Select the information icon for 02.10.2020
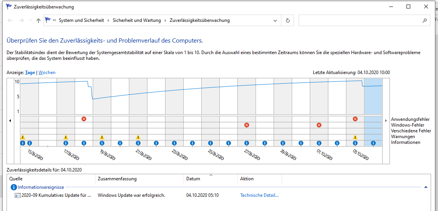Screen dimensions: 438x211 [337, 143]
